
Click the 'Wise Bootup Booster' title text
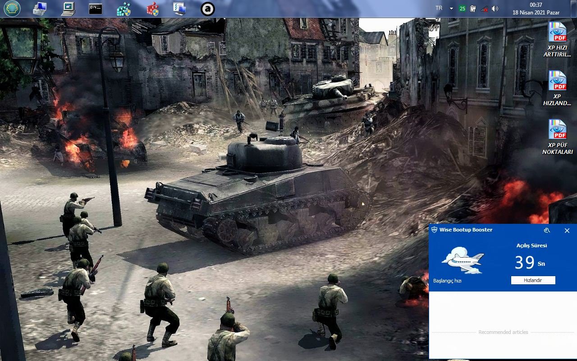[x=466, y=230]
